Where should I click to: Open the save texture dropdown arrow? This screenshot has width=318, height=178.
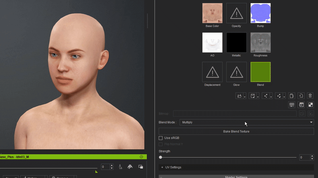[258, 97]
